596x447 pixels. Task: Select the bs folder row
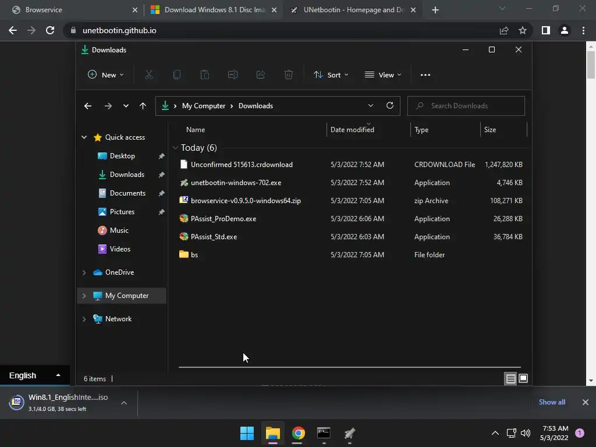(x=352, y=255)
